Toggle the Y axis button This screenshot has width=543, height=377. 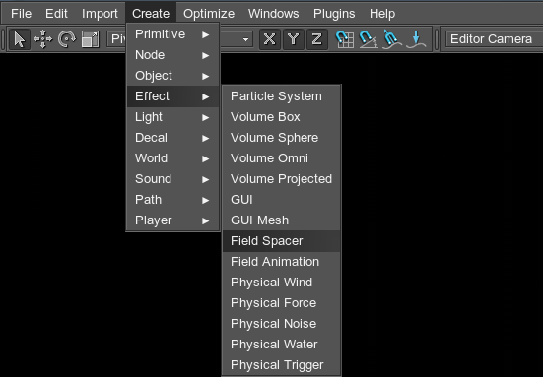click(x=294, y=39)
